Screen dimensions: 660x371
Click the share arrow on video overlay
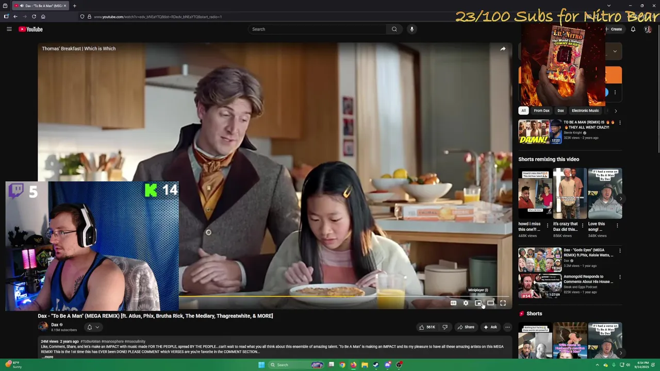(x=503, y=49)
